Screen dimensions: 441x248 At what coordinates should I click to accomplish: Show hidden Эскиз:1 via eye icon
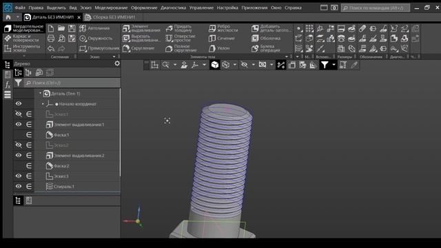19,114
